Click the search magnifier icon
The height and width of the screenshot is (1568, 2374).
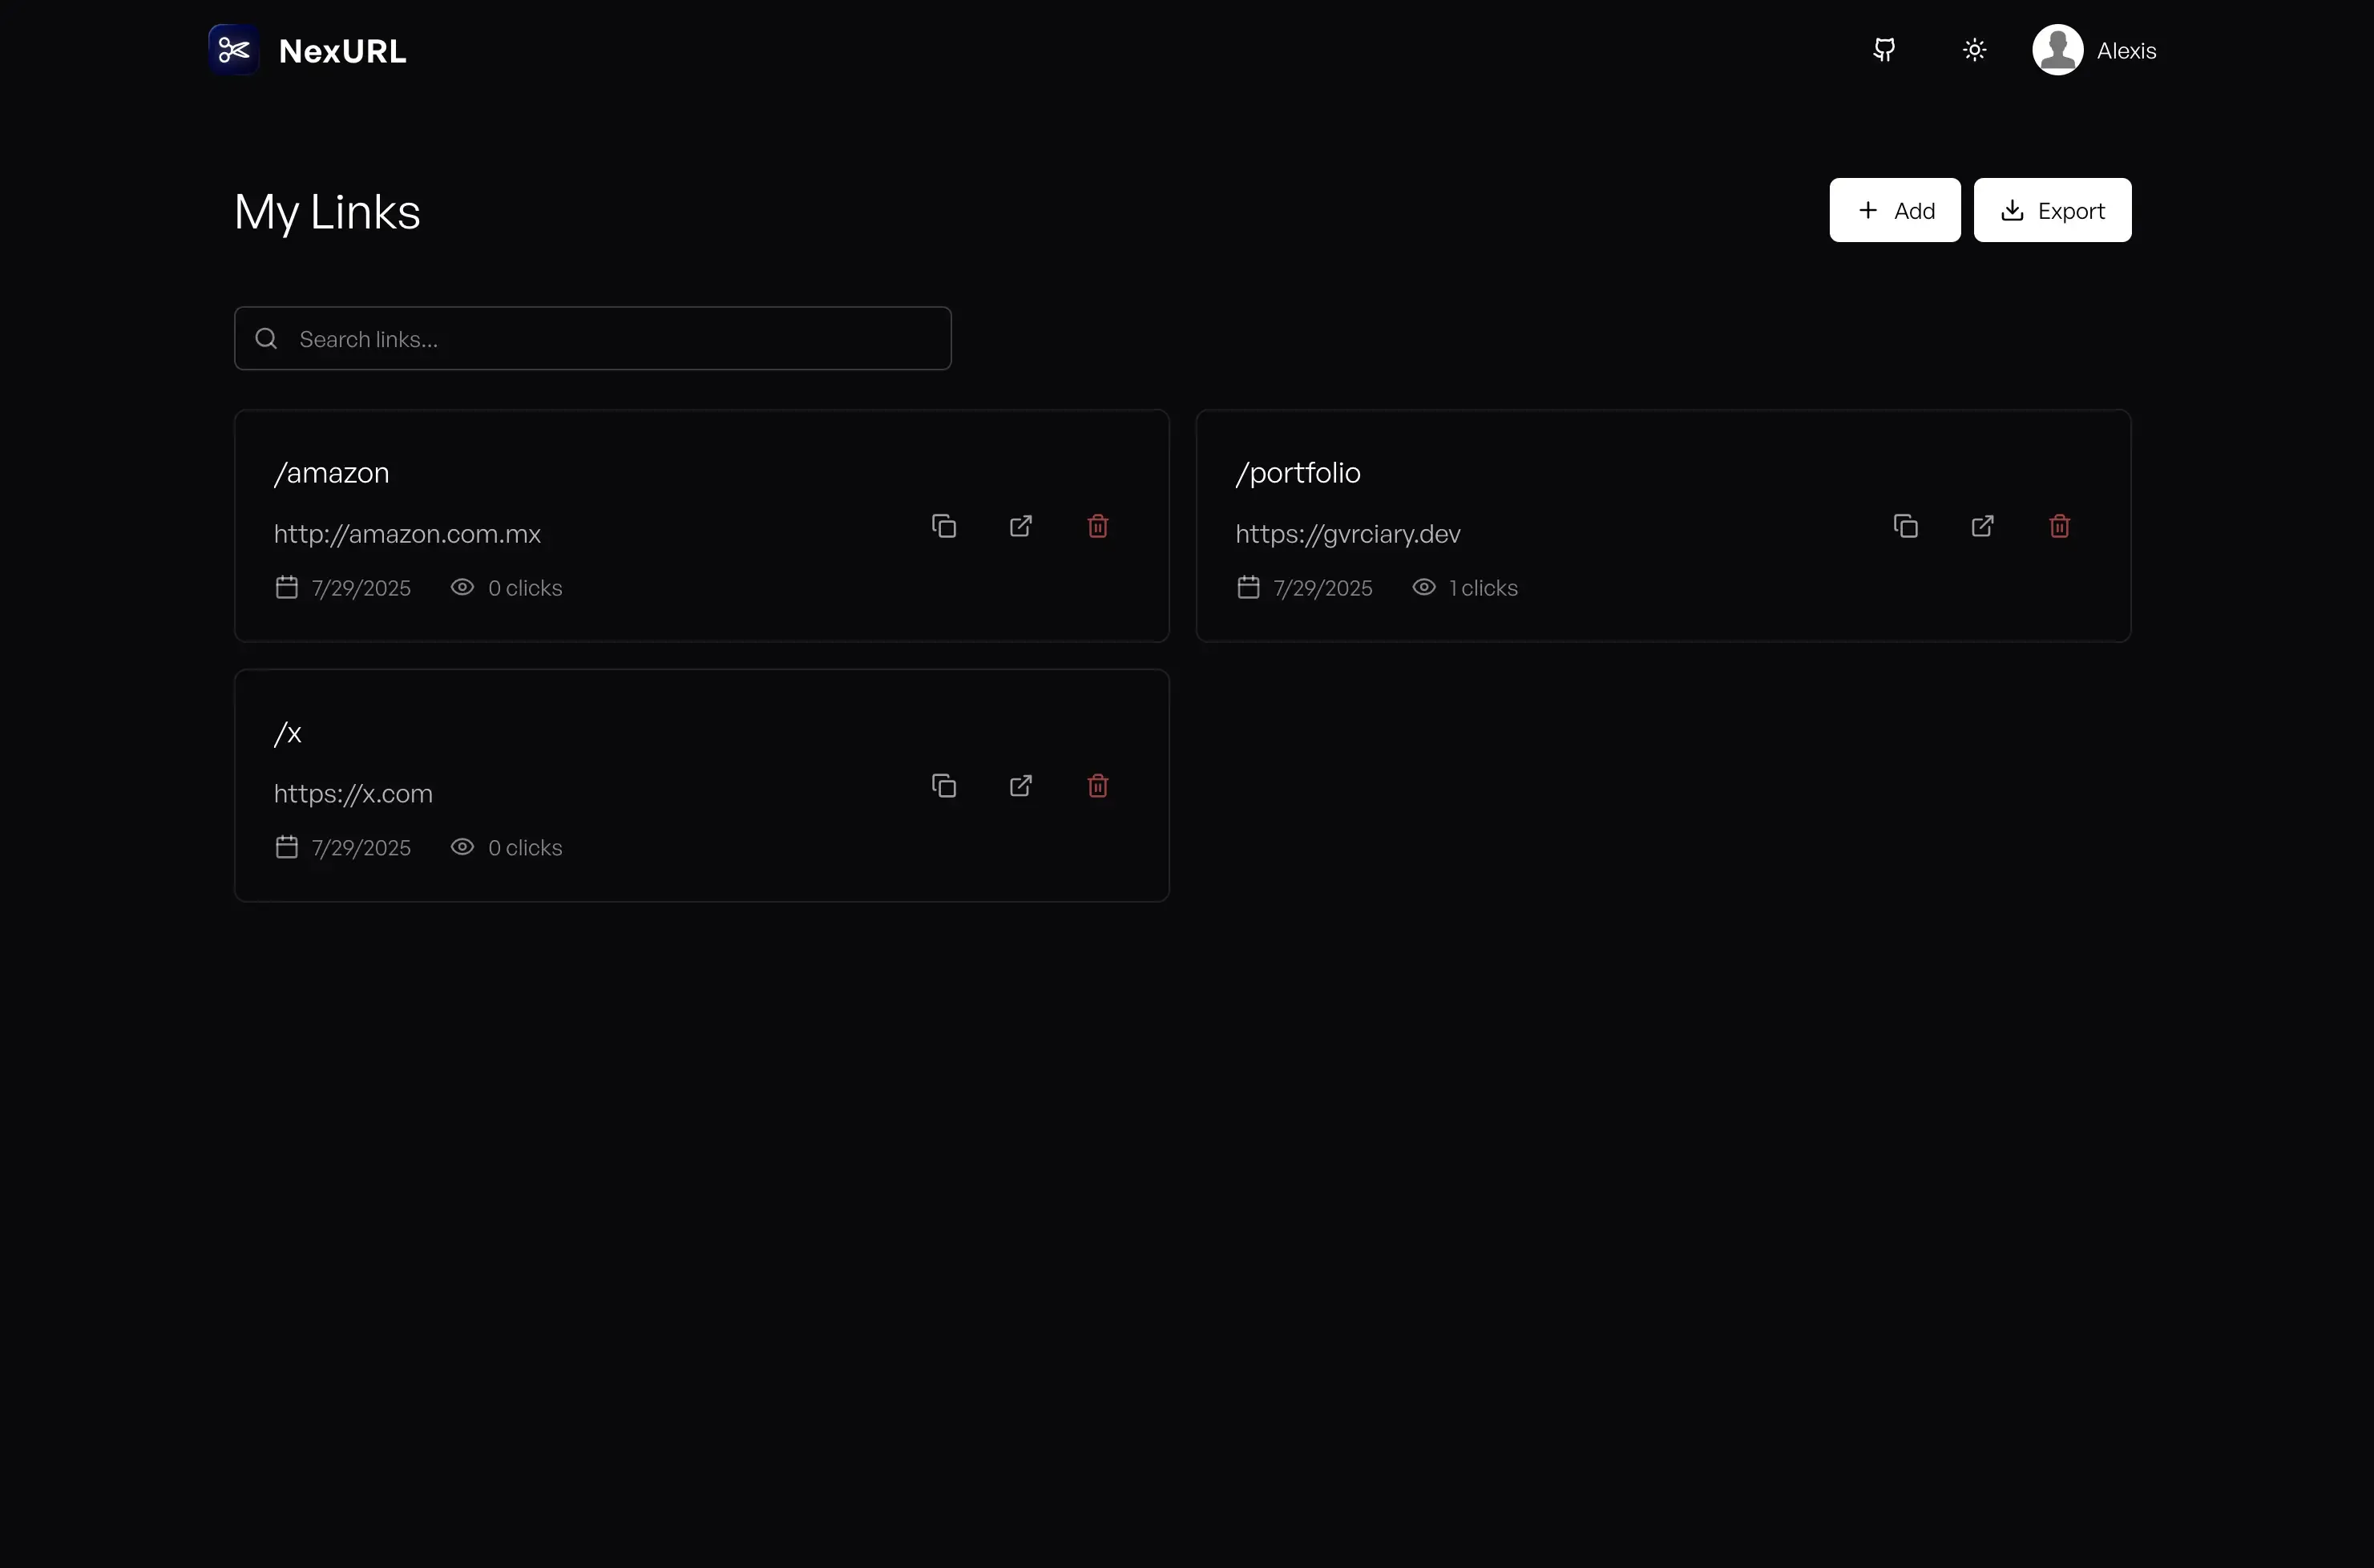[266, 338]
